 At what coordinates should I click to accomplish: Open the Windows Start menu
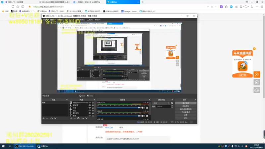click(x=3, y=146)
